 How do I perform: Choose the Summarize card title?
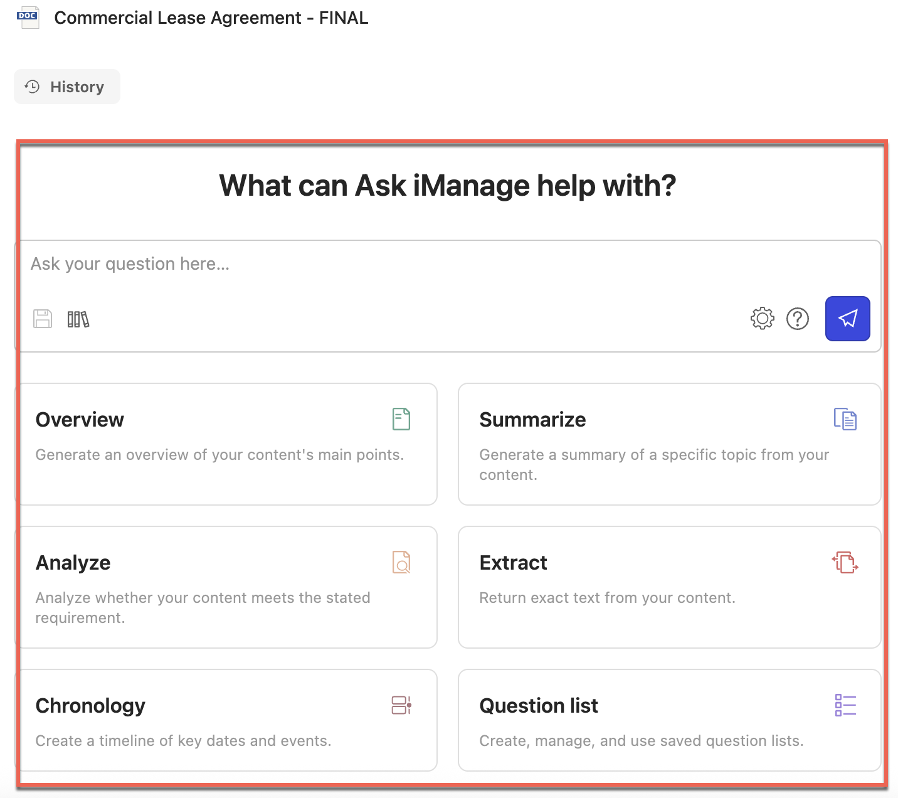pos(532,420)
